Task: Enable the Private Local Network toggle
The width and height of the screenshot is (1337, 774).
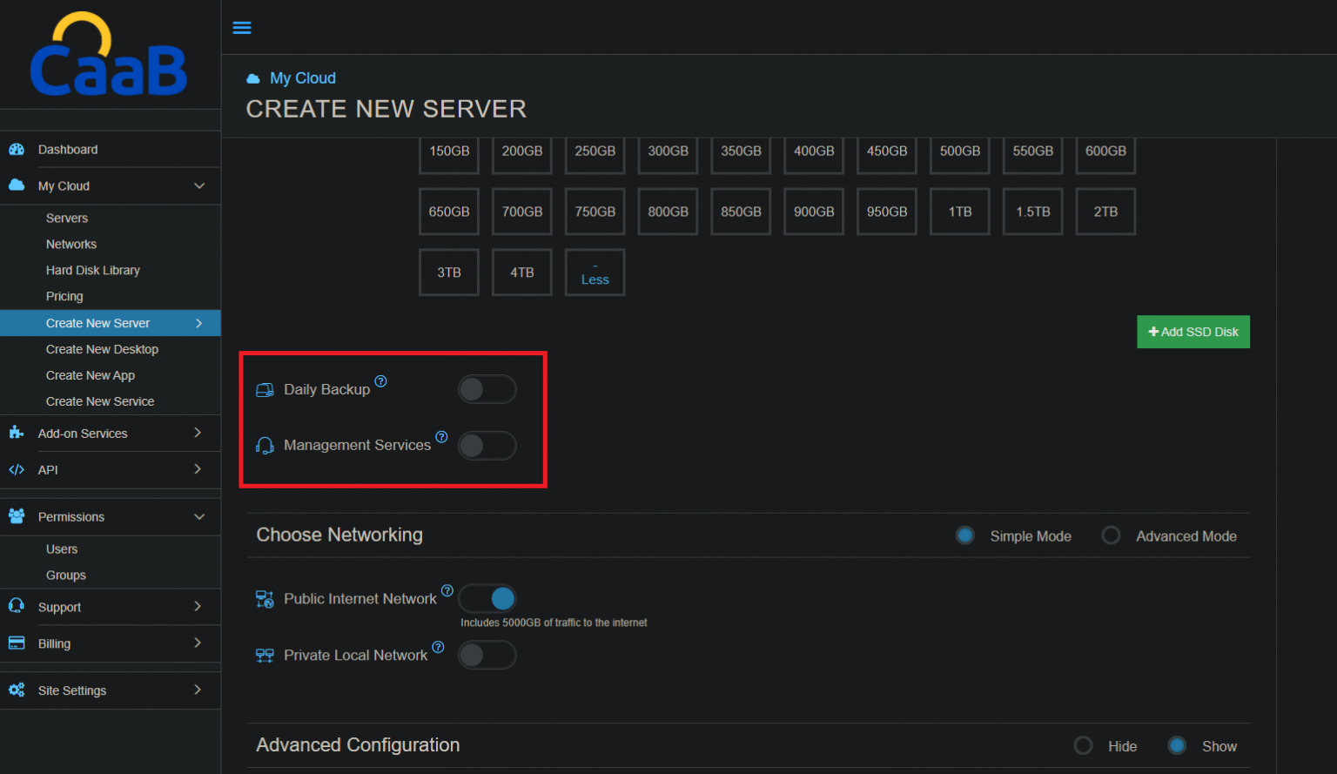Action: 487,655
